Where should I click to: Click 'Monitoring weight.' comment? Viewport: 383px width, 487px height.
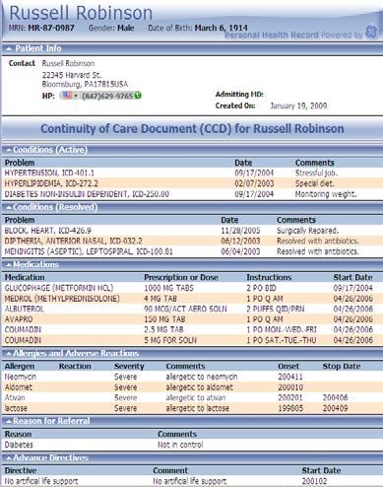[326, 194]
